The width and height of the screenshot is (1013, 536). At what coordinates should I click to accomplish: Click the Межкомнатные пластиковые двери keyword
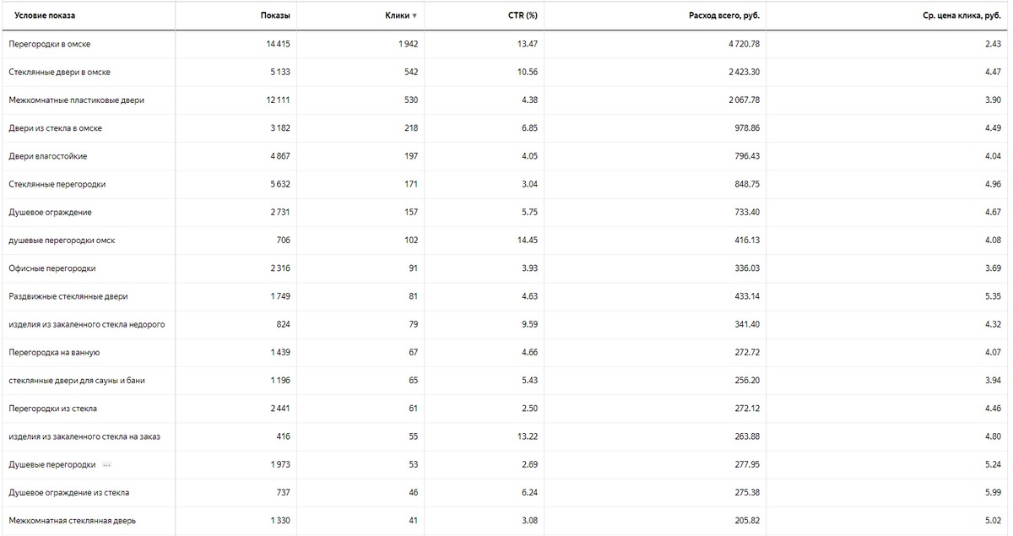pyautogui.click(x=76, y=100)
